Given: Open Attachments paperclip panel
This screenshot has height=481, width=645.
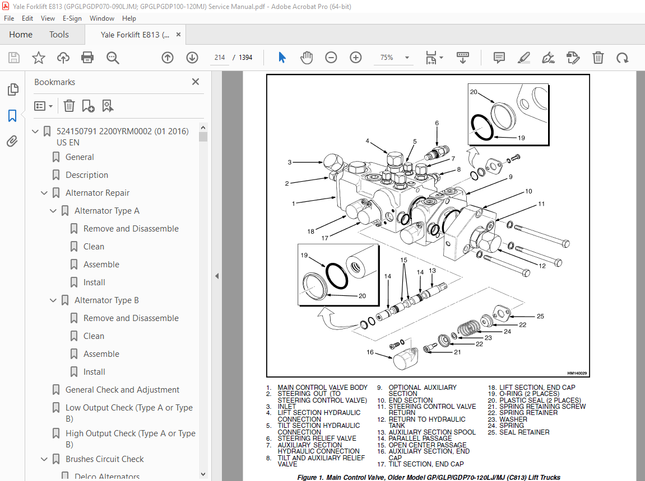Looking at the screenshot, I should coord(12,141).
